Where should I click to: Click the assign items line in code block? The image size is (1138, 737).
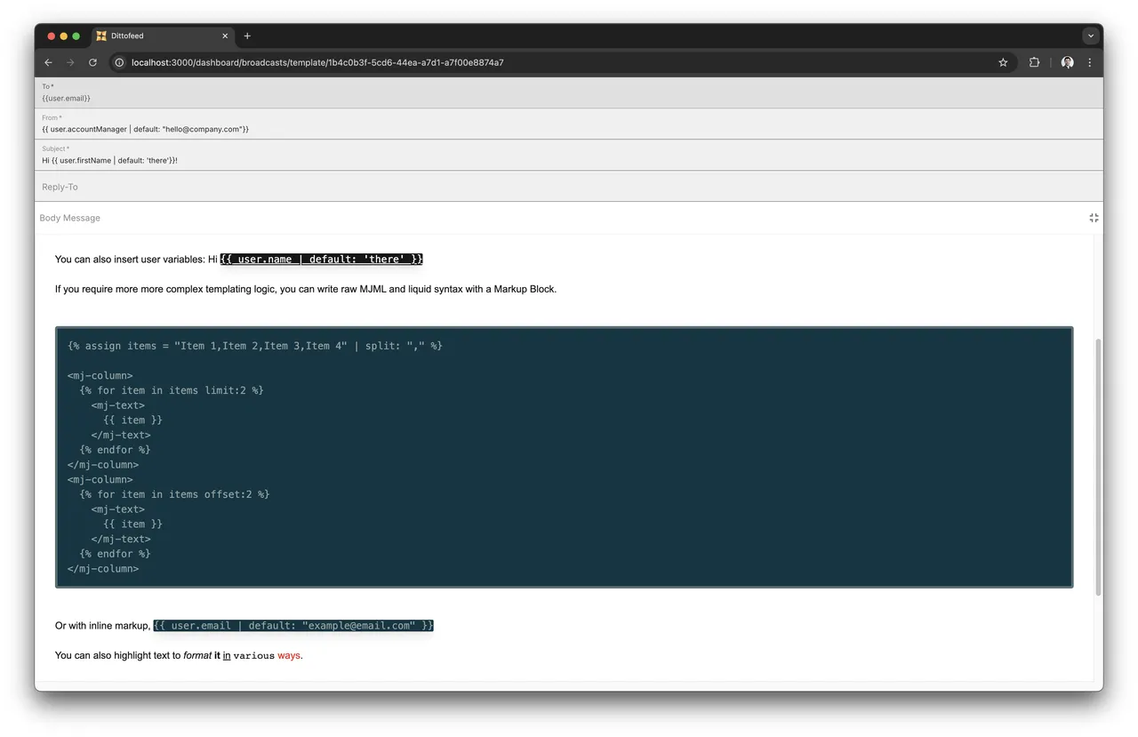(x=254, y=346)
